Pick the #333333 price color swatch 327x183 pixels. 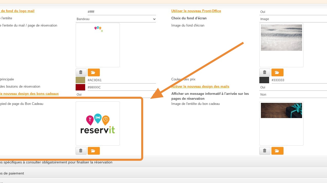[264, 80]
